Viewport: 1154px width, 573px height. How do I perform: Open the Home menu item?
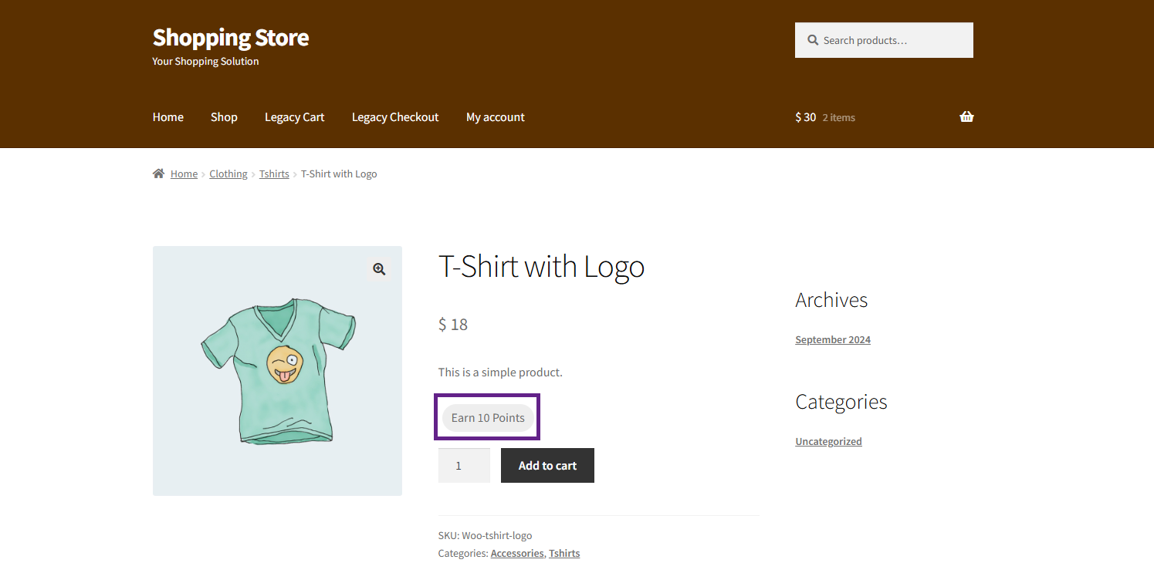click(x=168, y=117)
